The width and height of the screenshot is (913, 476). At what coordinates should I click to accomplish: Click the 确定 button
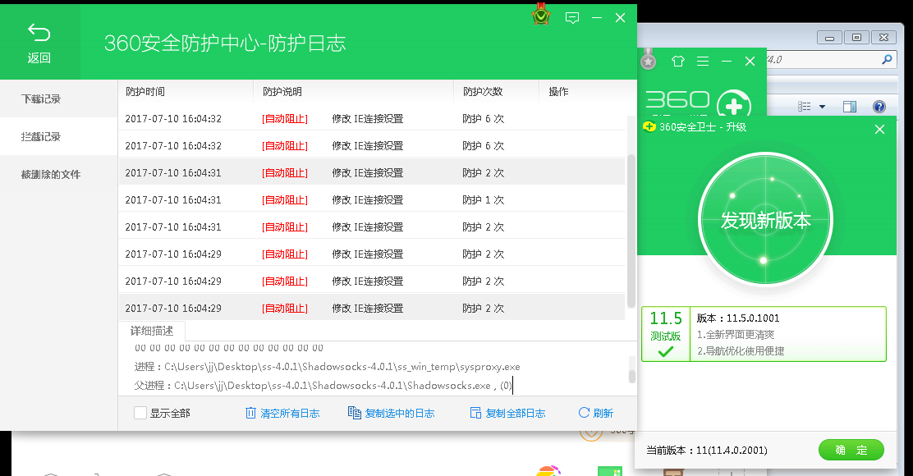[x=851, y=450]
